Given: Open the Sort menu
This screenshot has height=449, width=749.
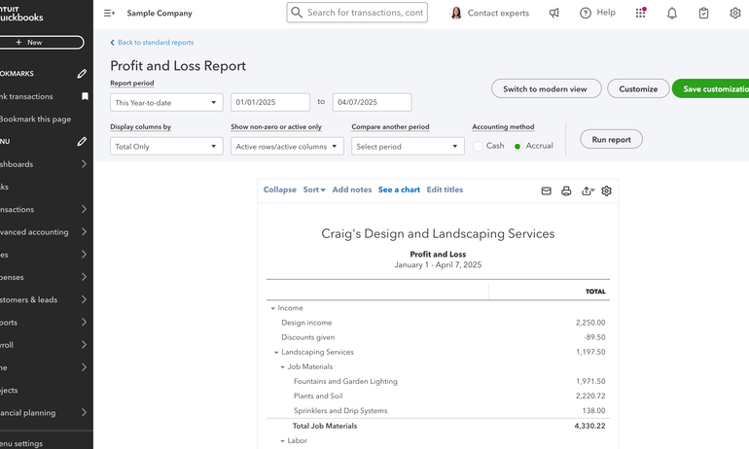Looking at the screenshot, I should (313, 190).
